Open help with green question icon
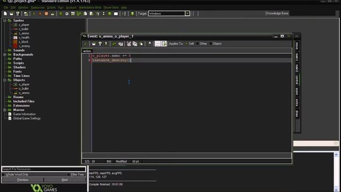This screenshot has width=341, height=192. pyautogui.click(x=132, y=13)
